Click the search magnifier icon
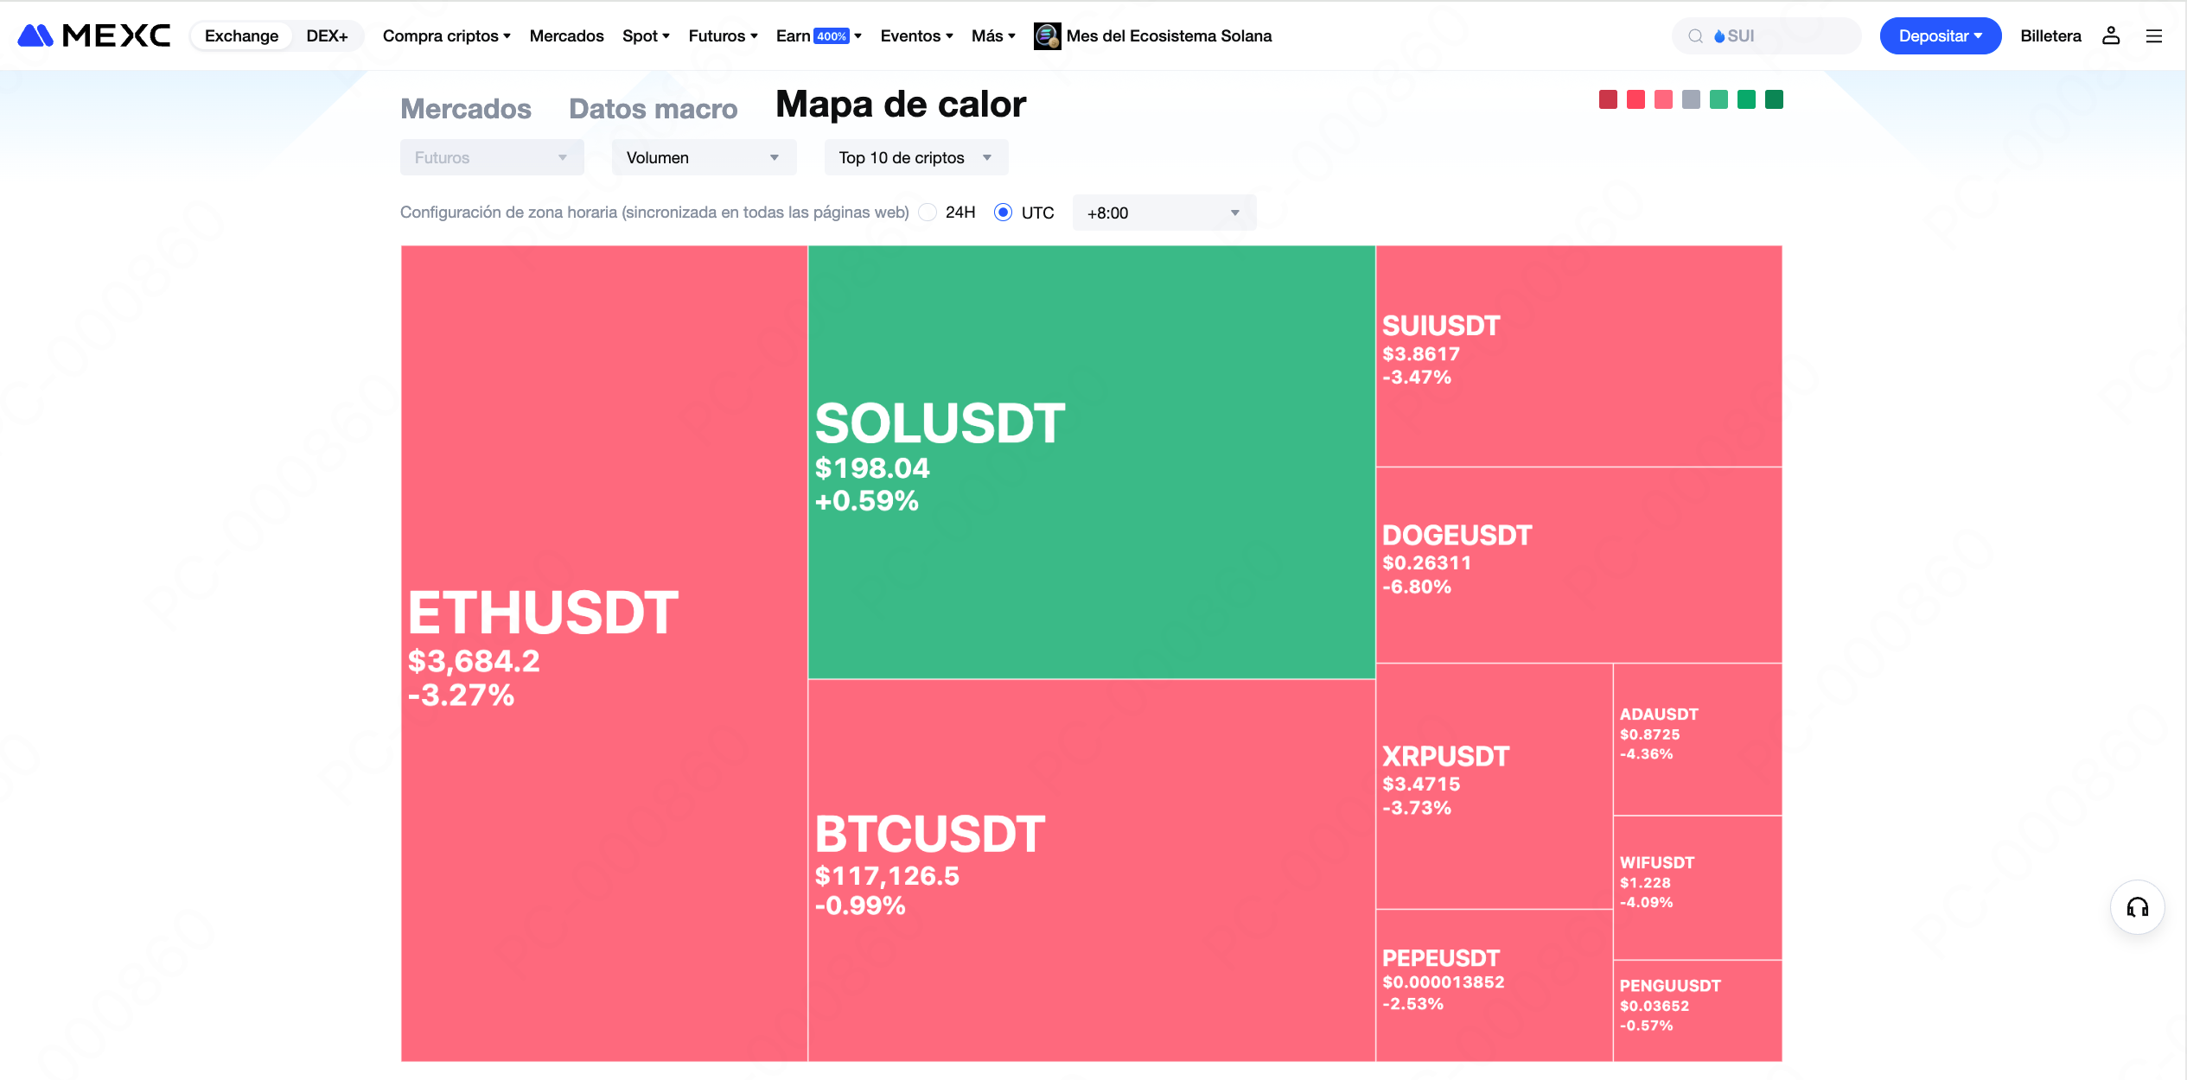 [x=1695, y=36]
